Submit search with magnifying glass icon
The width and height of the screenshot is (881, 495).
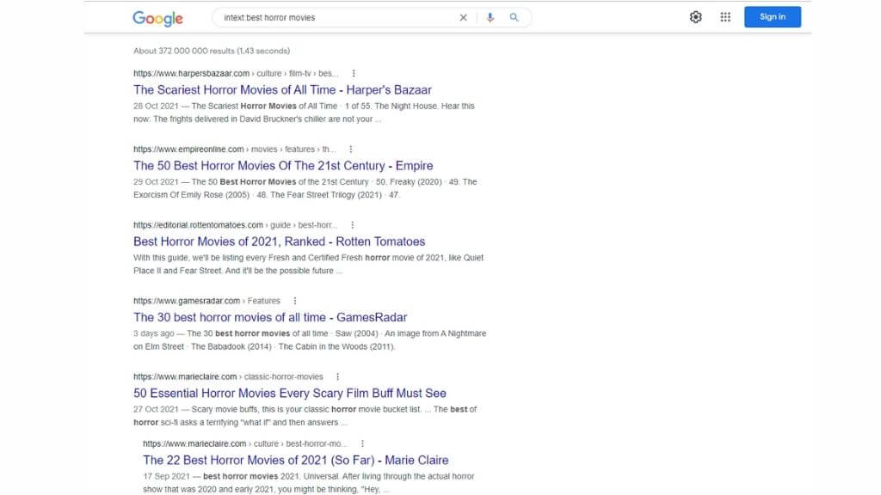514,17
